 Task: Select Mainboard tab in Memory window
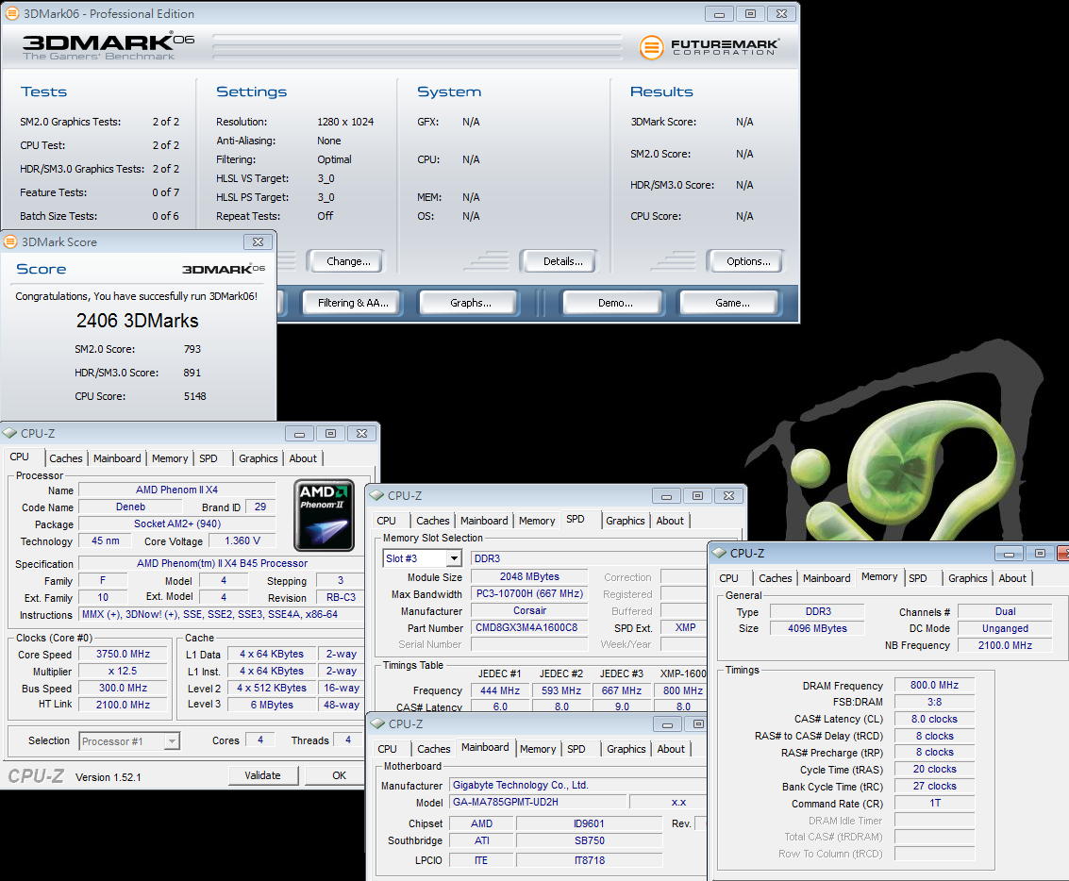(x=827, y=578)
